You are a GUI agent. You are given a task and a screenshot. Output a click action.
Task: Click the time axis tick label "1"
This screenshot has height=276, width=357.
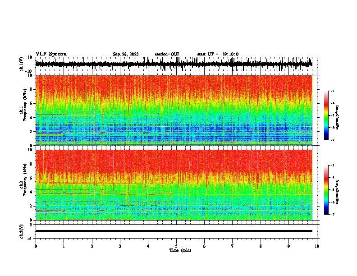tap(64, 246)
